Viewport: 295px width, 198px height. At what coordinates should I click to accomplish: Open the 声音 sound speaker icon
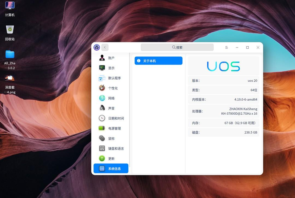tap(102, 108)
